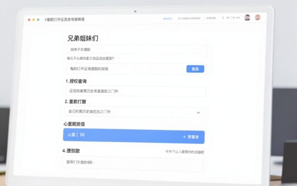Viewport: 297px width, 186px height.
Task: Click the text field under section 4
Action: (x=132, y=163)
